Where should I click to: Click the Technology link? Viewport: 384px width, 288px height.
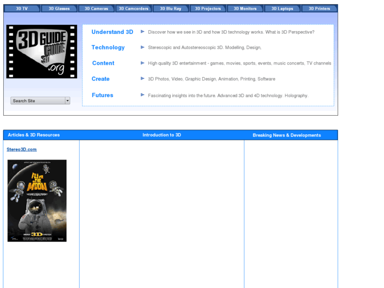pos(108,48)
